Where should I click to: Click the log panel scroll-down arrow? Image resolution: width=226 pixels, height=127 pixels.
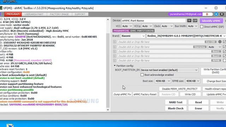tap(108, 110)
